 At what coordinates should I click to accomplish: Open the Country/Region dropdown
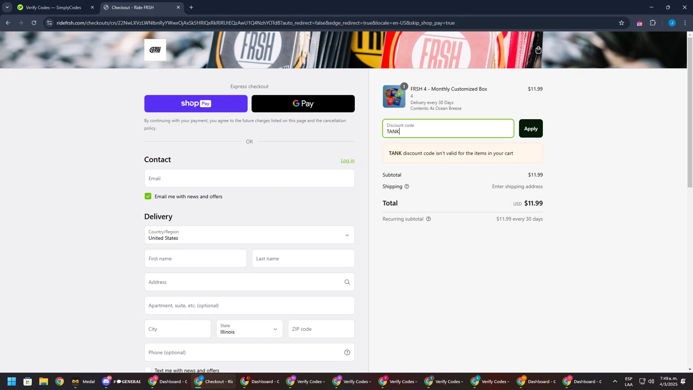point(249,235)
